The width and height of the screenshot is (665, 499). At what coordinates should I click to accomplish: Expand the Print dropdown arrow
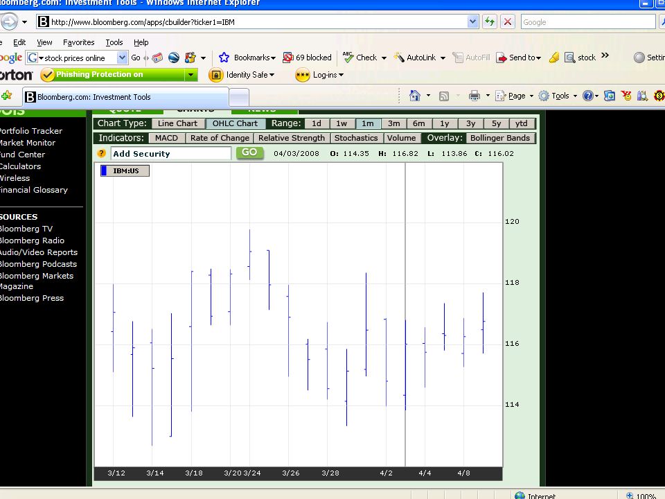point(488,96)
